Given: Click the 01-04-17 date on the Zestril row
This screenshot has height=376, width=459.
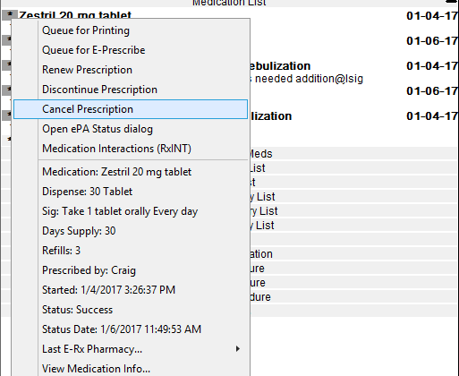Looking at the screenshot, I should pyautogui.click(x=432, y=15).
